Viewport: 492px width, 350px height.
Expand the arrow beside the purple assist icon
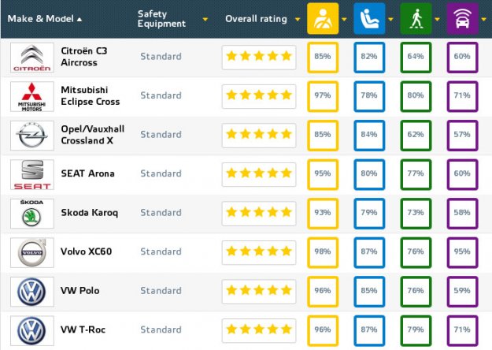tap(484, 20)
